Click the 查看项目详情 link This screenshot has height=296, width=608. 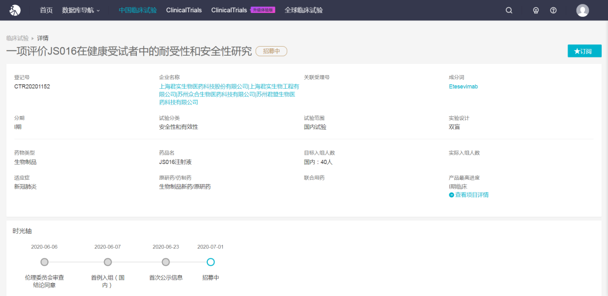click(472, 195)
